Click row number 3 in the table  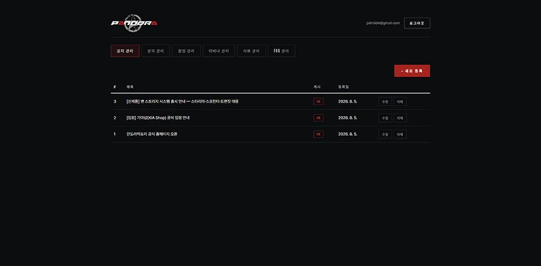click(115, 102)
